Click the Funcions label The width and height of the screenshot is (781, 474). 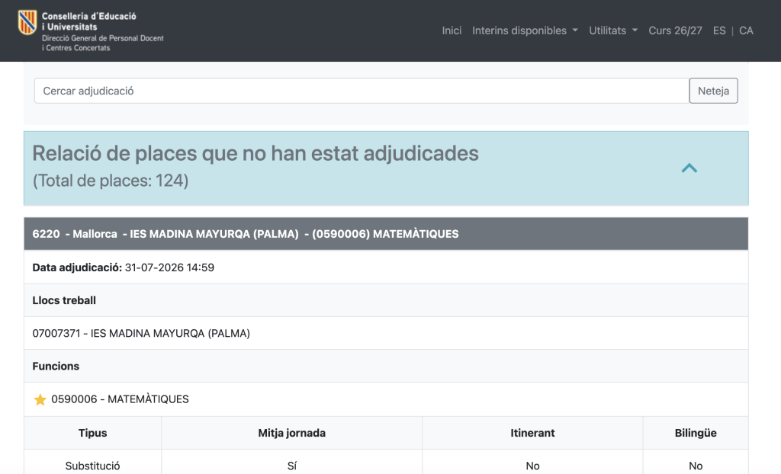click(56, 366)
